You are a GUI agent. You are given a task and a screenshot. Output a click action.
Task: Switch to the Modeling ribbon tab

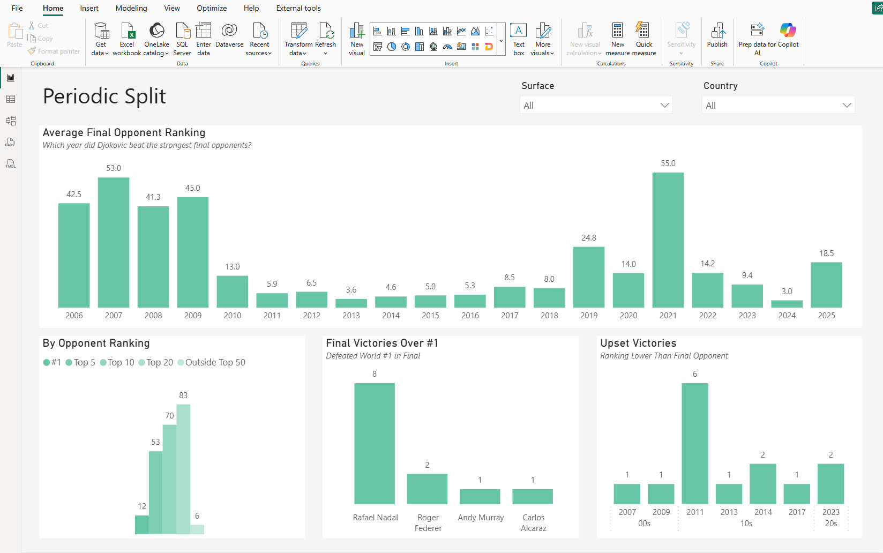(x=131, y=8)
